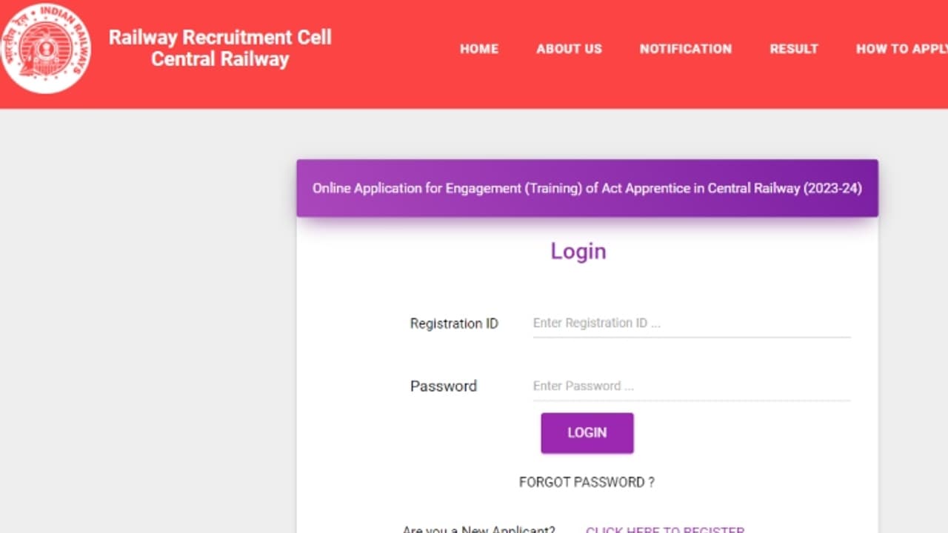
Task: Click the Registration ID label
Action: tap(454, 324)
